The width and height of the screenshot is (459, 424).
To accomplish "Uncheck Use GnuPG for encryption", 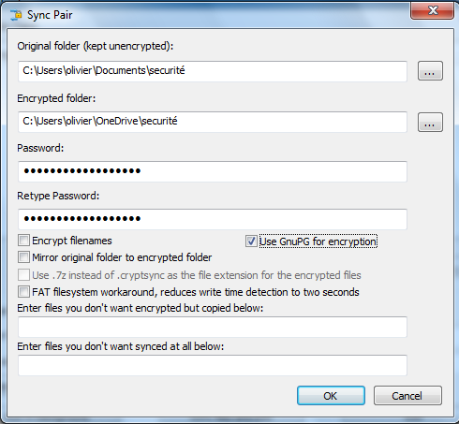I will (x=251, y=241).
